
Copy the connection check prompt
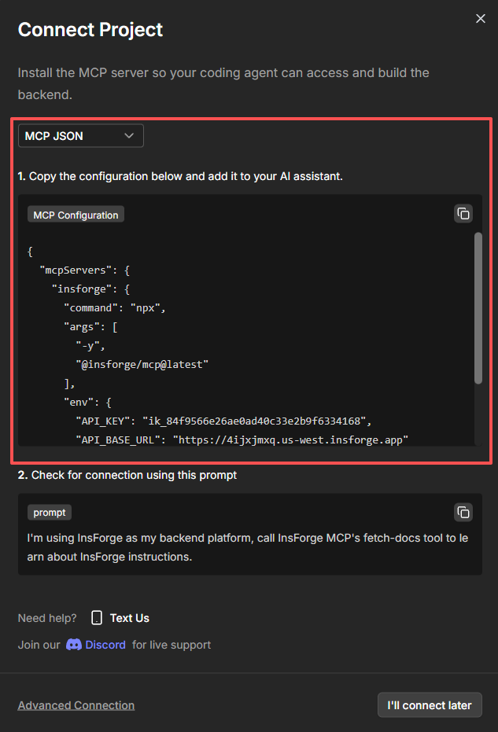pyautogui.click(x=463, y=512)
